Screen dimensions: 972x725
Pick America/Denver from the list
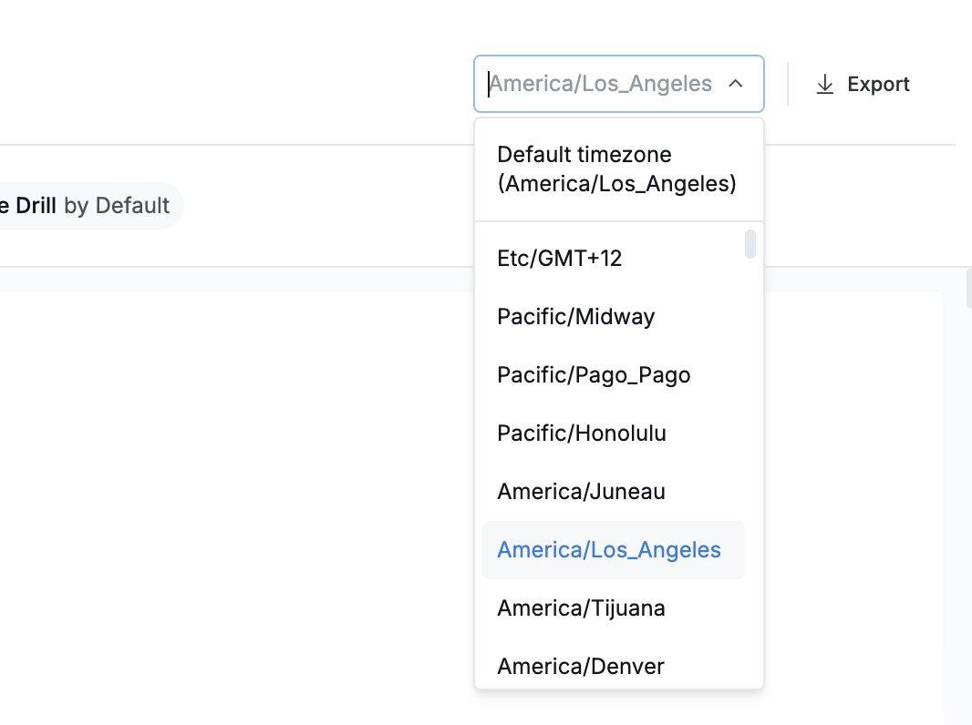tap(581, 667)
